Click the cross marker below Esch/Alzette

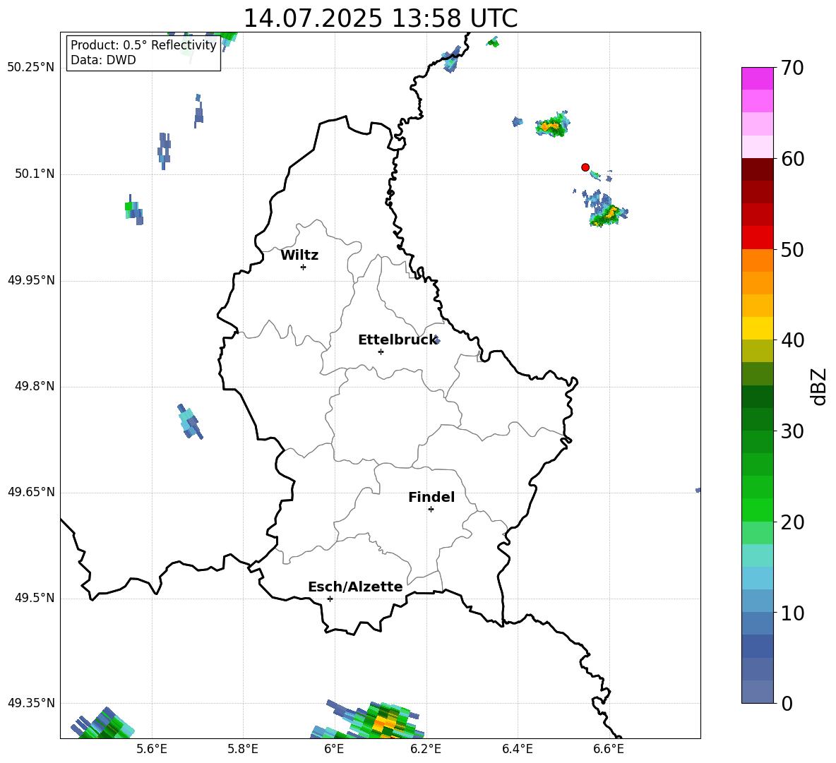coord(330,599)
